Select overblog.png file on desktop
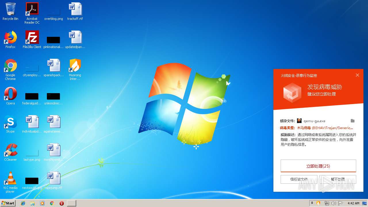Viewport: 368px width, 207px height. click(53, 11)
